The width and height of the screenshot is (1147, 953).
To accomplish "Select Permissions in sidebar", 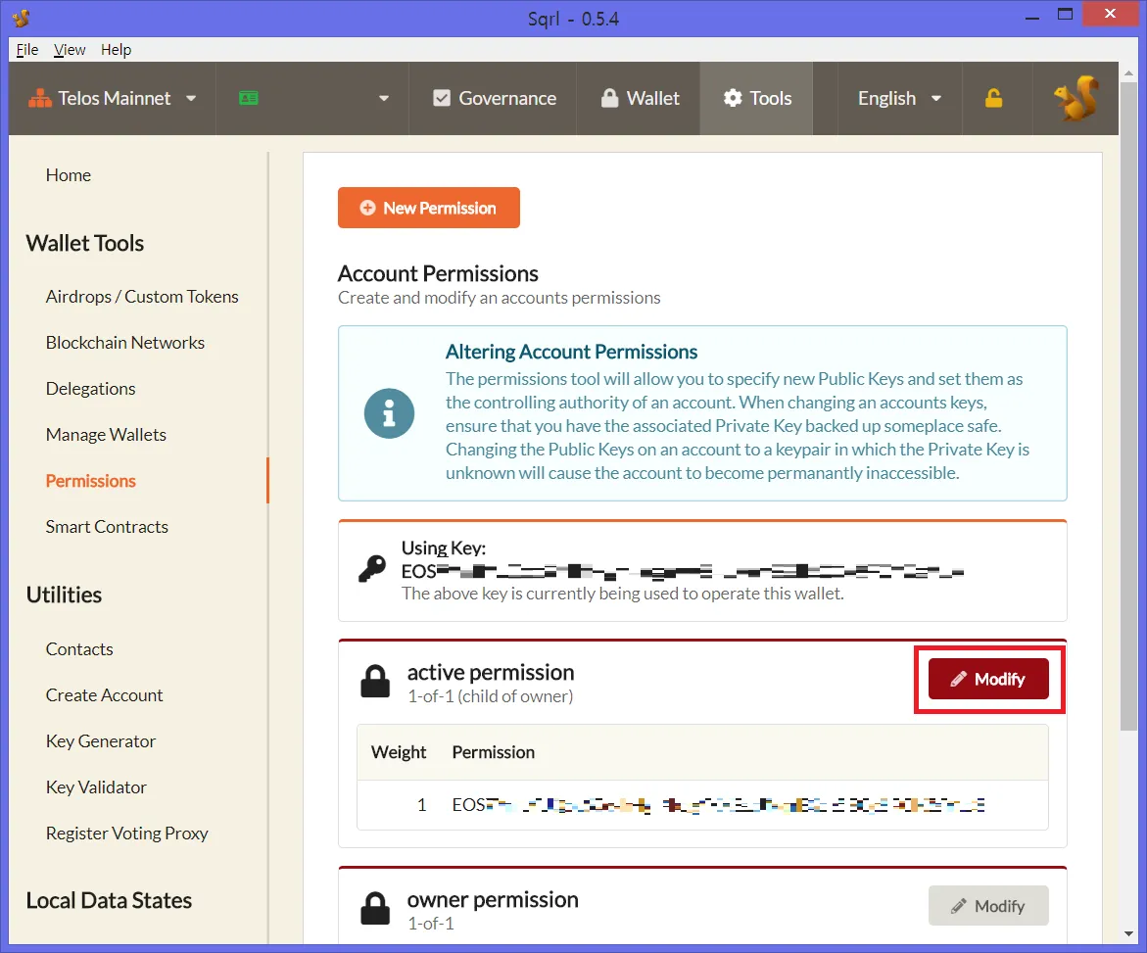I will [91, 481].
